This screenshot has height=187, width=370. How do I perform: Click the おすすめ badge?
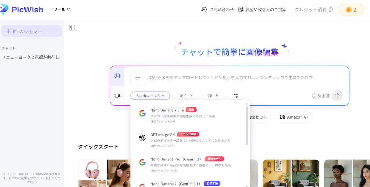(x=212, y=183)
